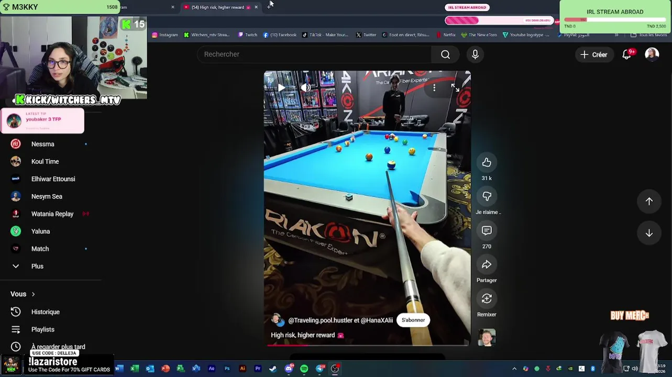Go to previous Short with up arrow
This screenshot has width=672, height=377.
(x=649, y=201)
